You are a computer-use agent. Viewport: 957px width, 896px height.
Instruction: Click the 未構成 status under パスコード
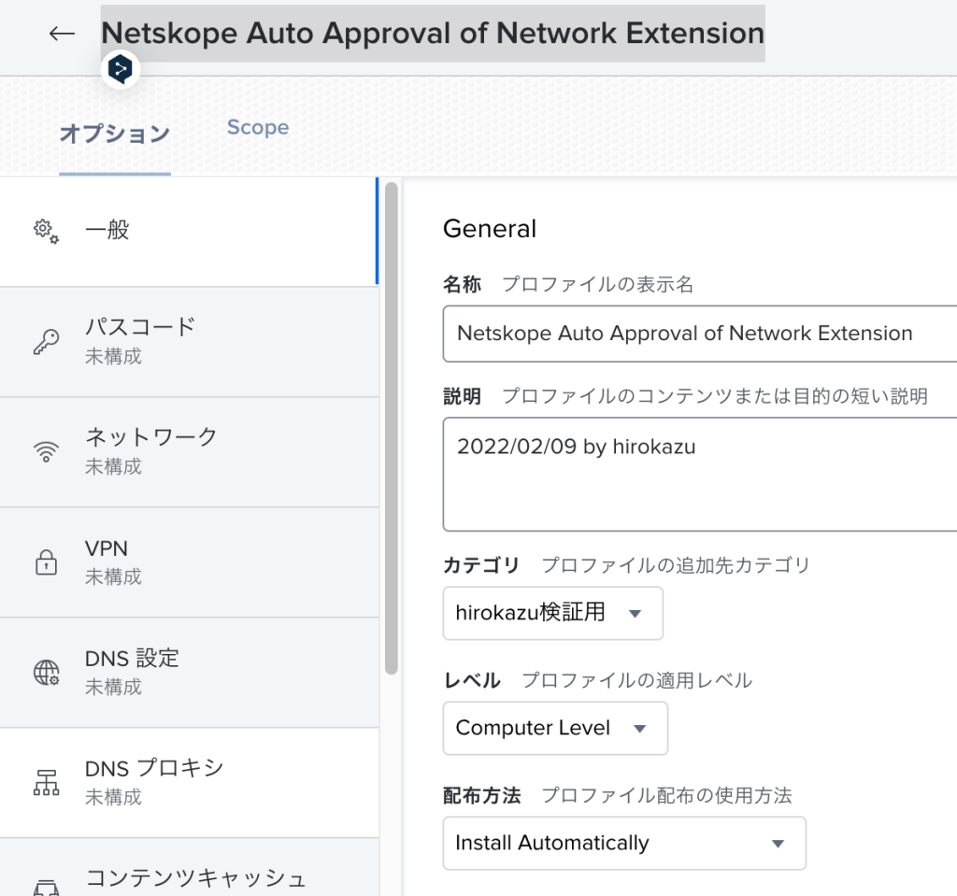click(113, 356)
